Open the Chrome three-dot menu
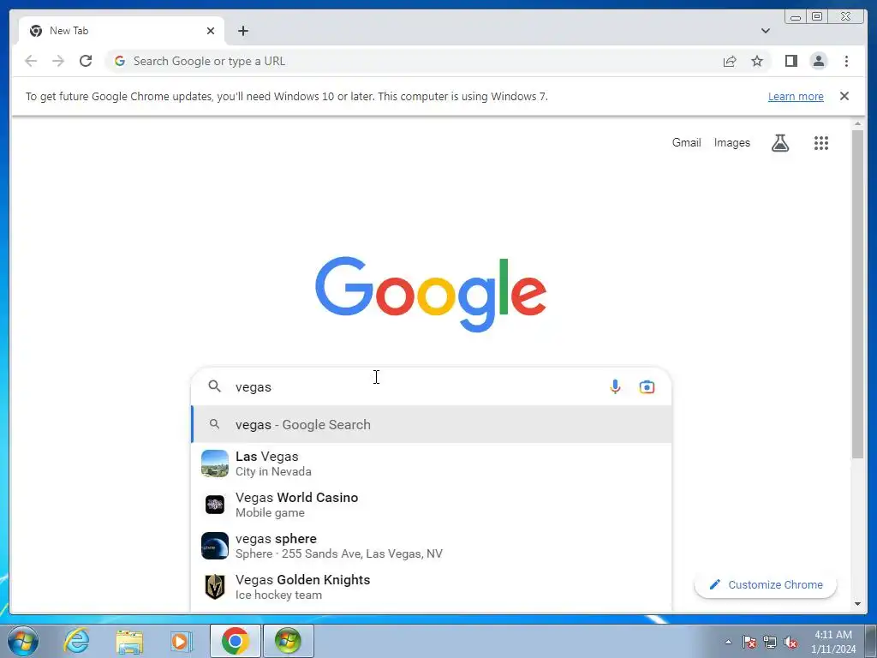This screenshot has height=658, width=877. pos(846,61)
